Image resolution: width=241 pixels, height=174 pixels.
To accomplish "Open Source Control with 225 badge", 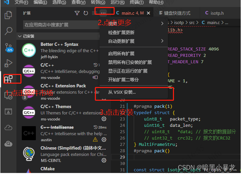I will pos(9,48).
